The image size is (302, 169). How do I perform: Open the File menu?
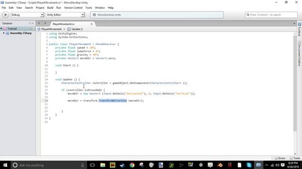tap(4, 8)
